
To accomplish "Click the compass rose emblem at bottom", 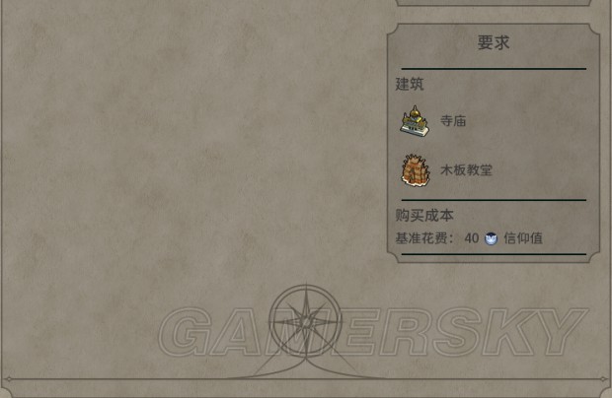I will pyautogui.click(x=306, y=322).
